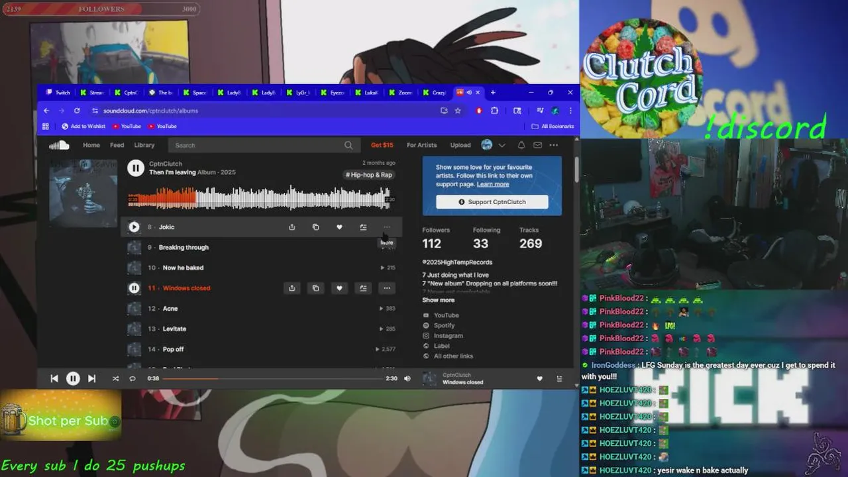The image size is (848, 477).
Task: Expand bio with Show more
Action: pyautogui.click(x=439, y=300)
